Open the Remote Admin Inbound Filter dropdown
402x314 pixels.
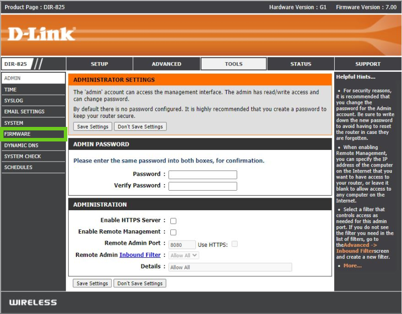tap(184, 255)
